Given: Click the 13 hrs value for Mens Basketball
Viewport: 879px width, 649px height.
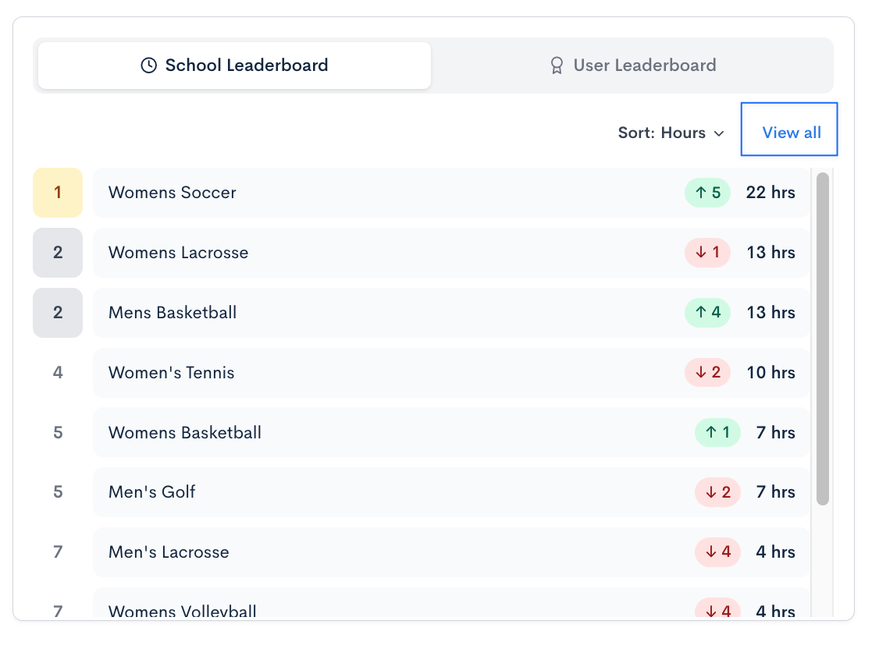Looking at the screenshot, I should pyautogui.click(x=770, y=313).
